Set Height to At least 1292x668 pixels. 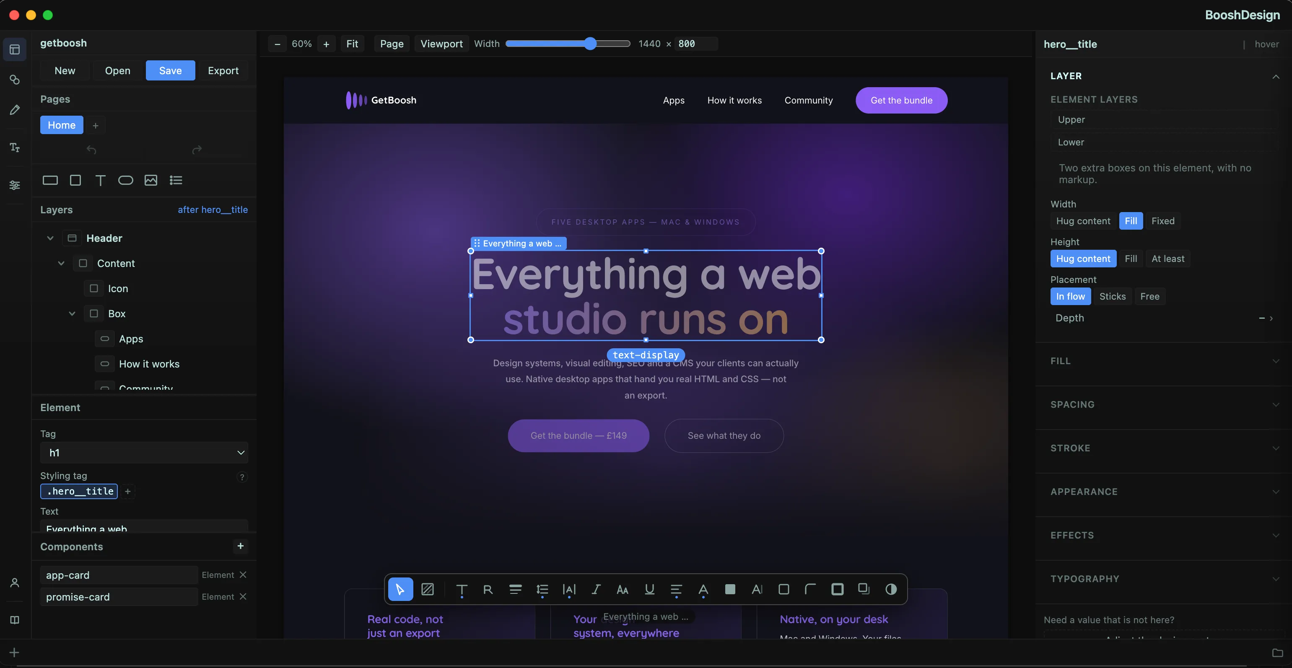click(x=1168, y=259)
